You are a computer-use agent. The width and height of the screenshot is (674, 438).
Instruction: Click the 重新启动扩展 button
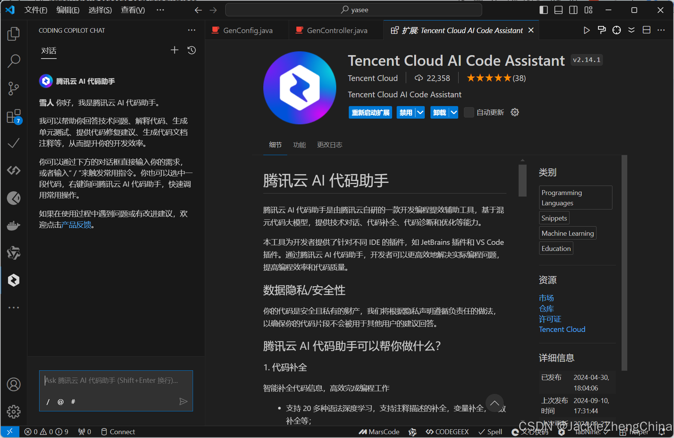tap(370, 113)
